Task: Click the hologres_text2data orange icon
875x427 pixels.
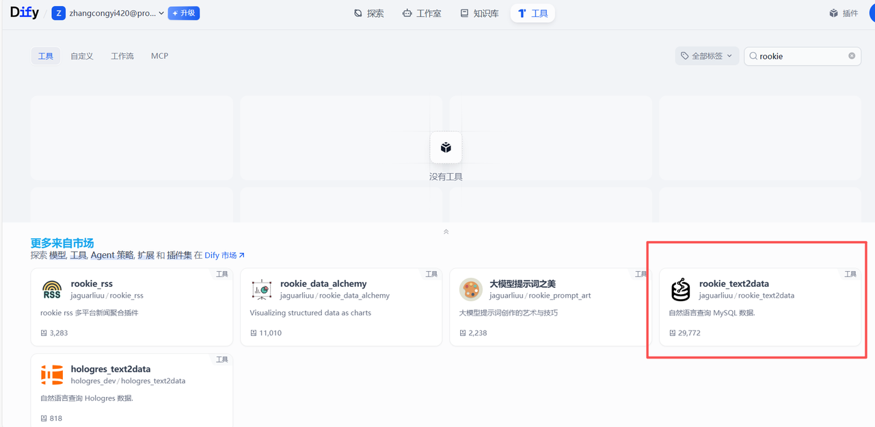Action: click(52, 375)
